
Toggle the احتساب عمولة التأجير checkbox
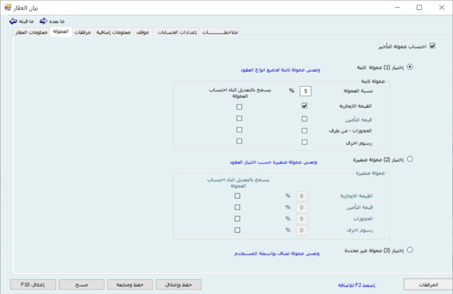[432, 46]
